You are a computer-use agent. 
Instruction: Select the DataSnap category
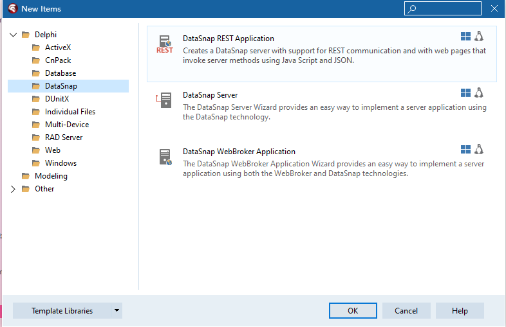[61, 86]
